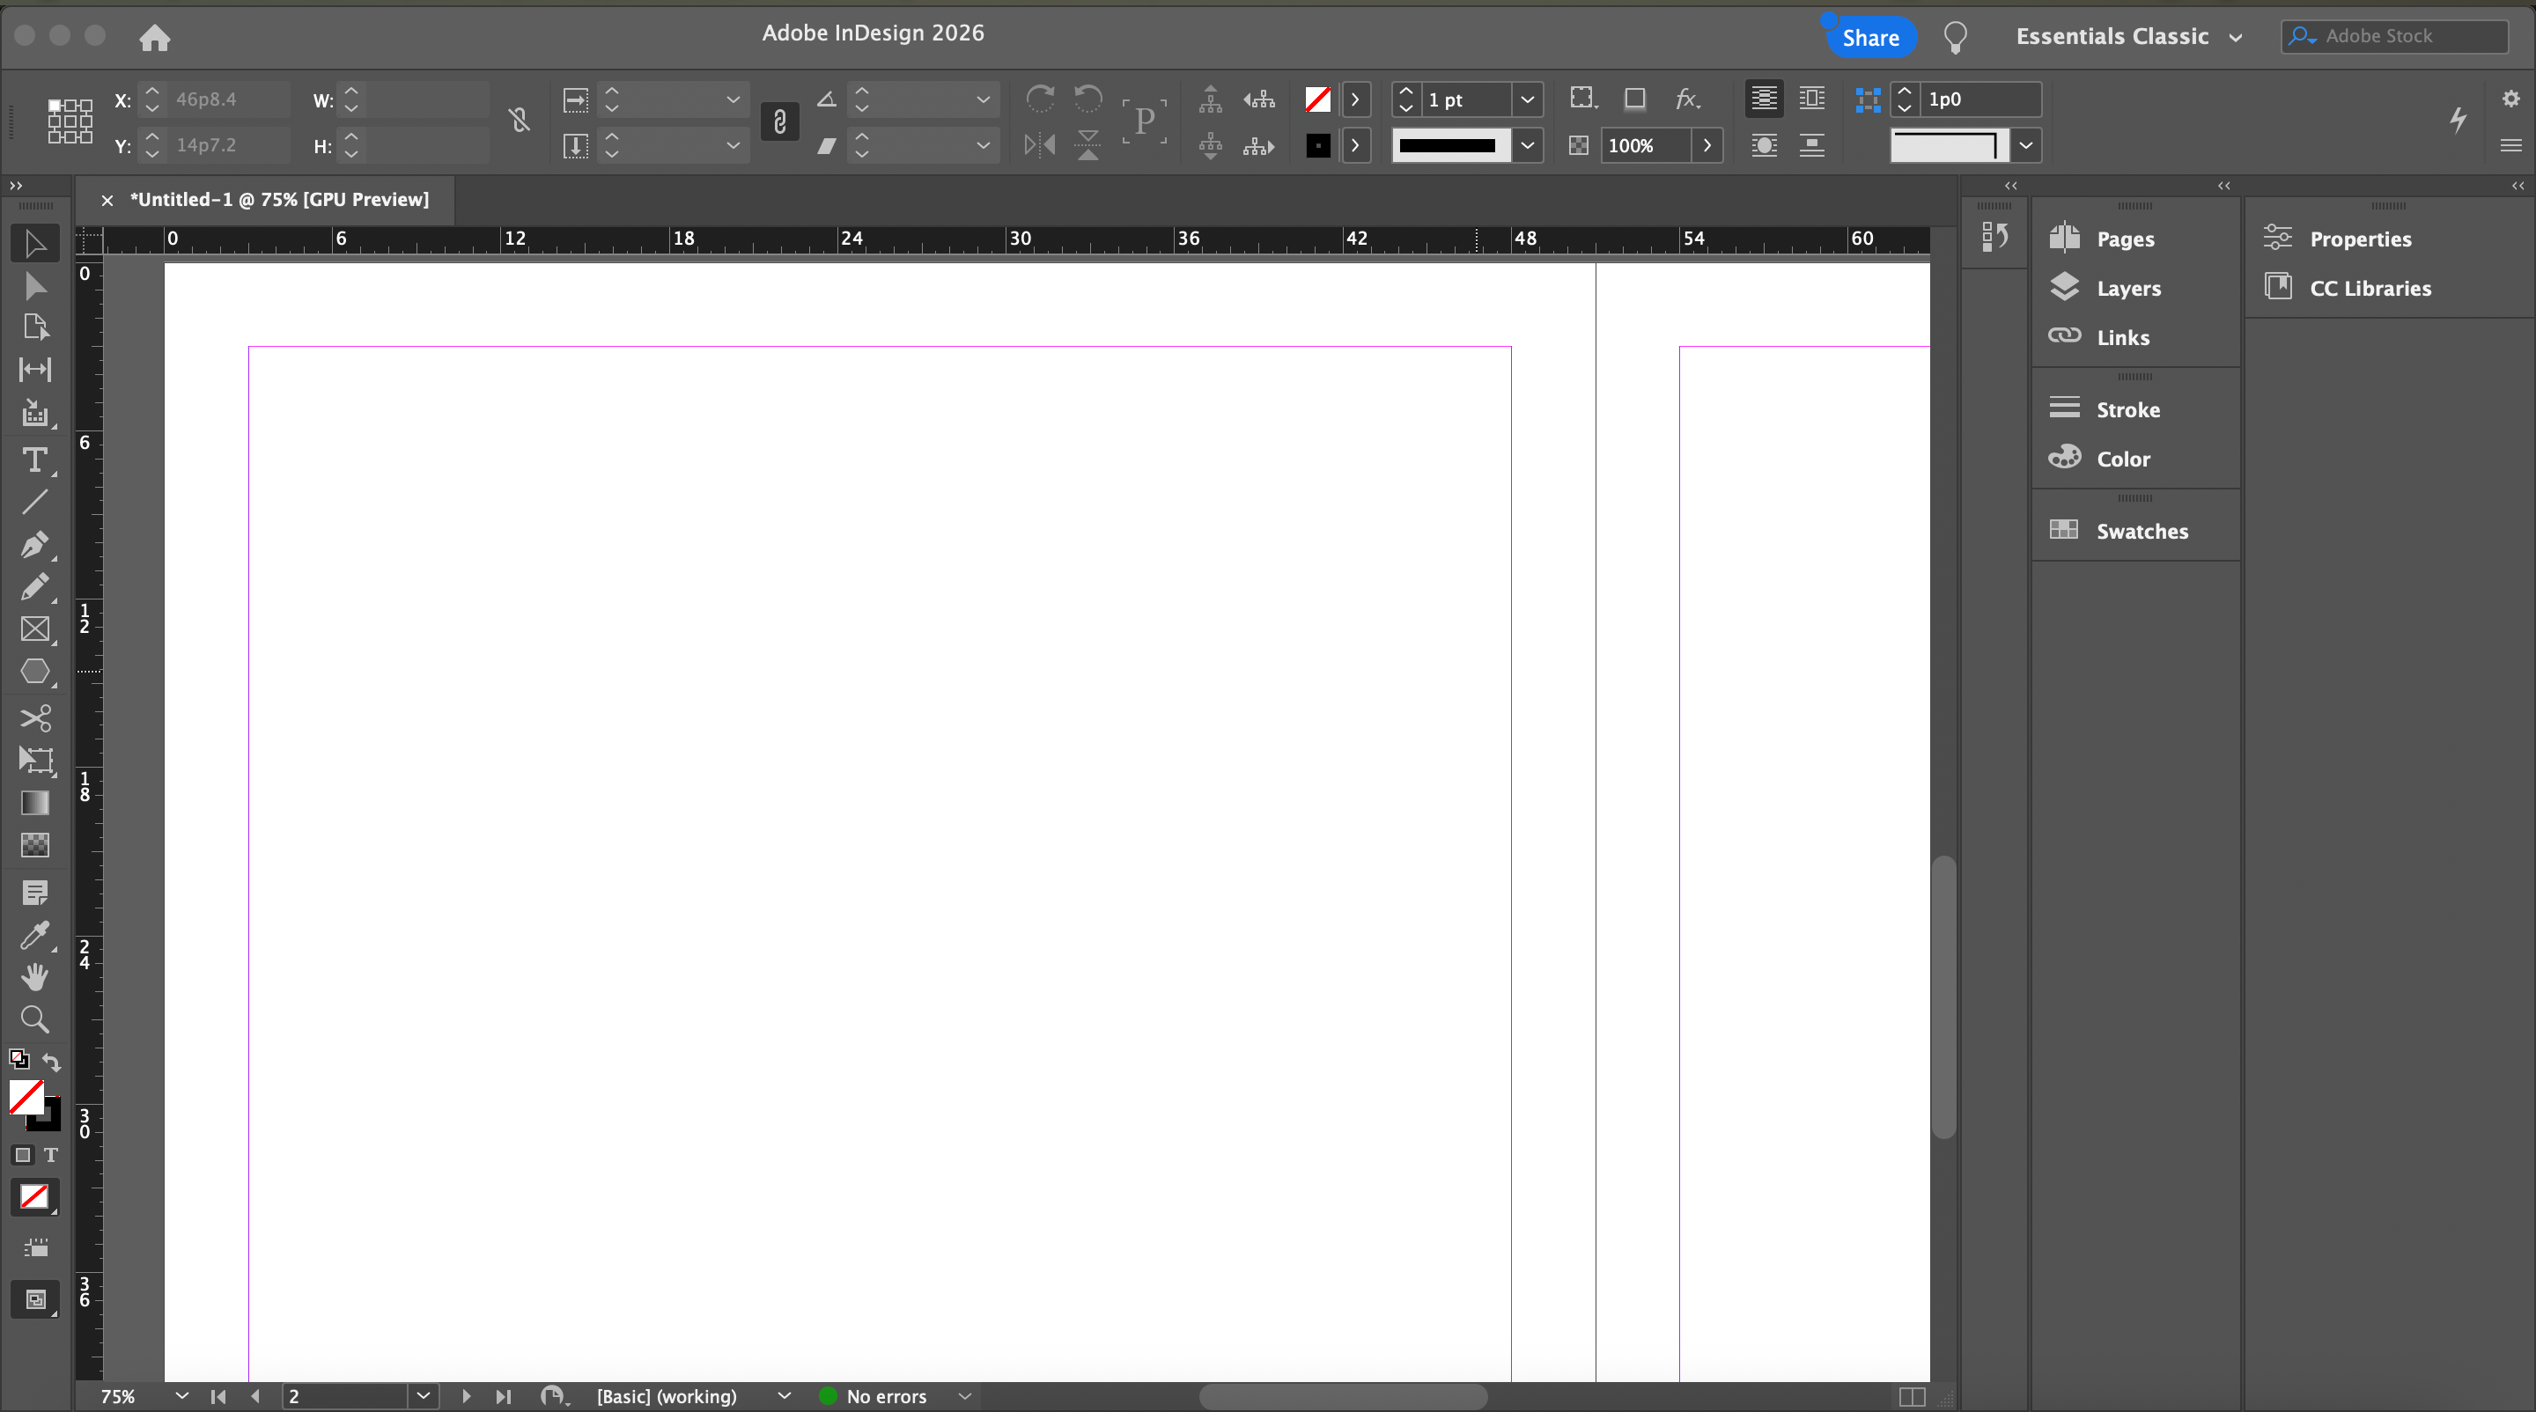Select the Zoom tool
This screenshot has height=1412, width=2536.
tap(34, 1019)
